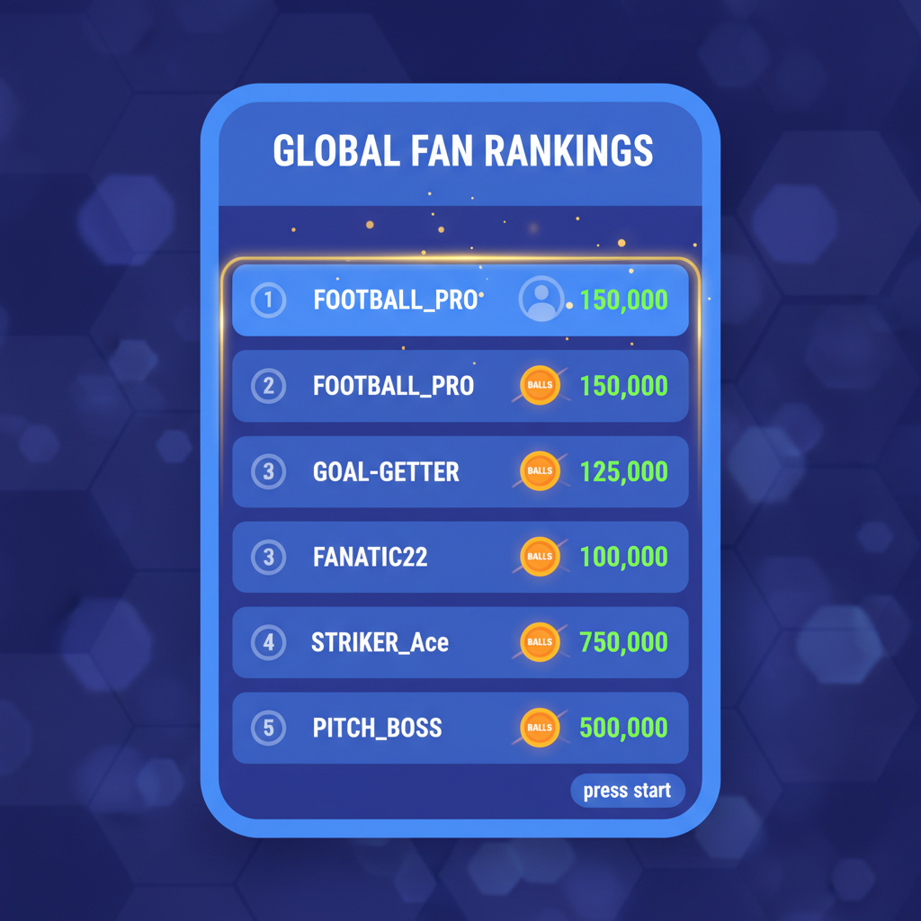Select the BALLS coin on STRIKER_Ace's row
The width and height of the screenshot is (921, 921).
pos(541,642)
